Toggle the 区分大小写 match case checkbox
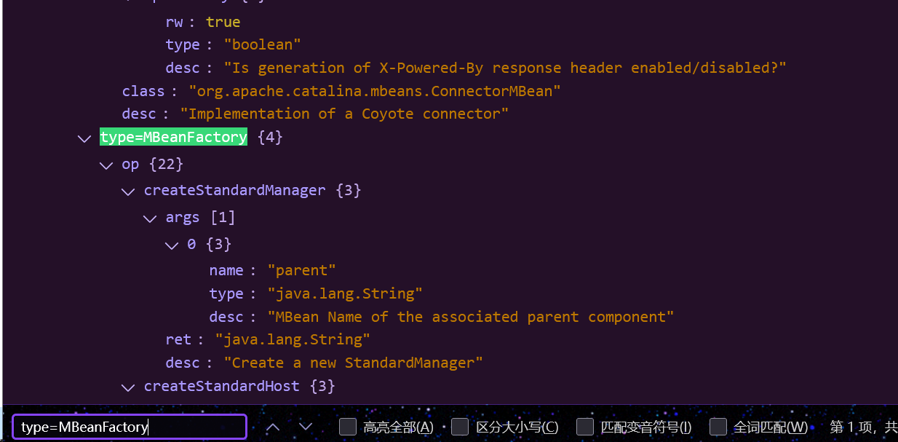The width and height of the screenshot is (898, 442). 460,427
